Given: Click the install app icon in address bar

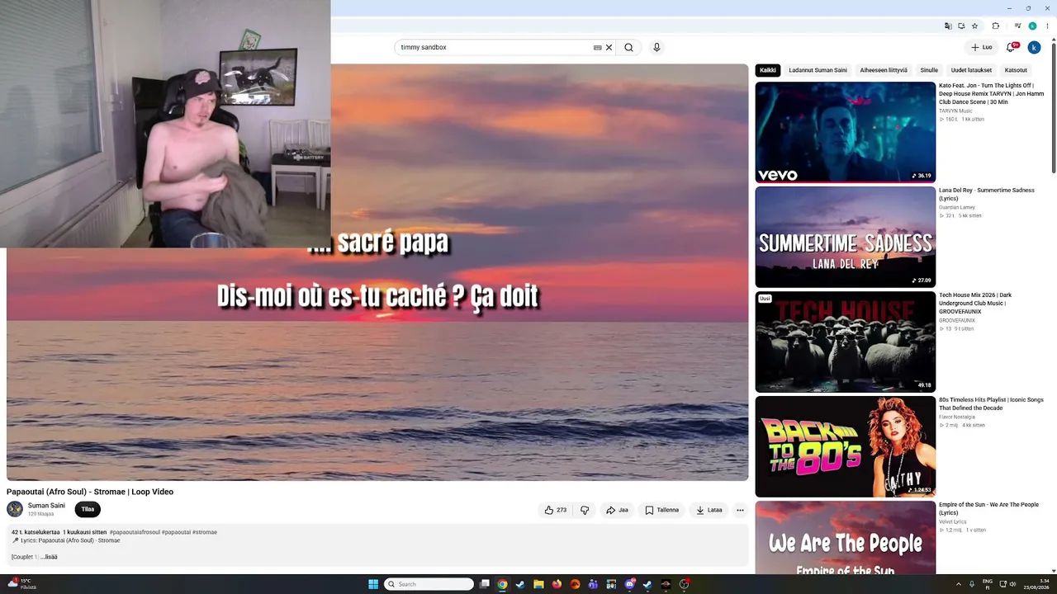Looking at the screenshot, I should point(961,26).
